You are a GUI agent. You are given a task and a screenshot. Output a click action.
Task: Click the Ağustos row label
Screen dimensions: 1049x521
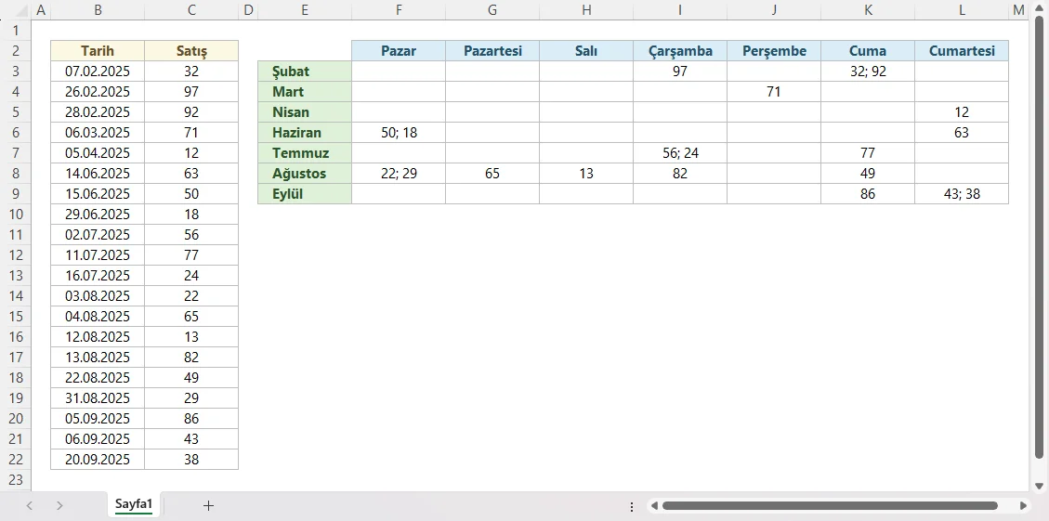(x=305, y=174)
